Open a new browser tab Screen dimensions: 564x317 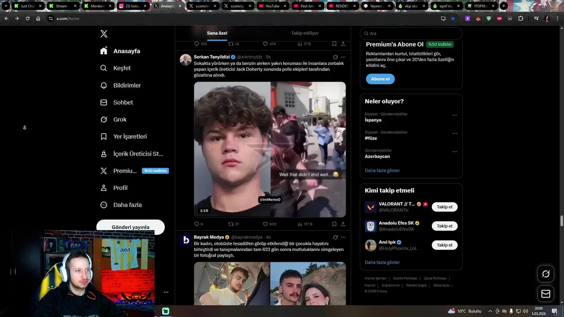click(x=504, y=6)
